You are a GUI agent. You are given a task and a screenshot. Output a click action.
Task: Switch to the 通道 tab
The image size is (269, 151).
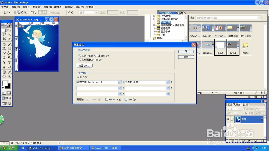(x=238, y=105)
